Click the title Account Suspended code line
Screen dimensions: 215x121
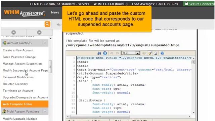(107, 73)
